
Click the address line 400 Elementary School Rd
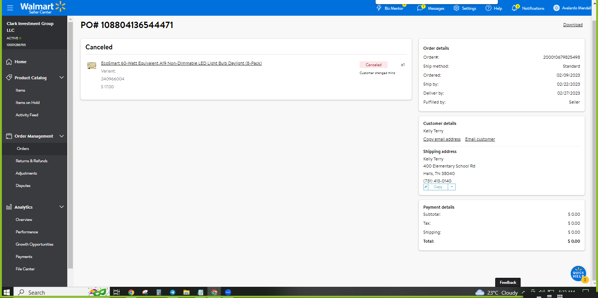click(449, 166)
